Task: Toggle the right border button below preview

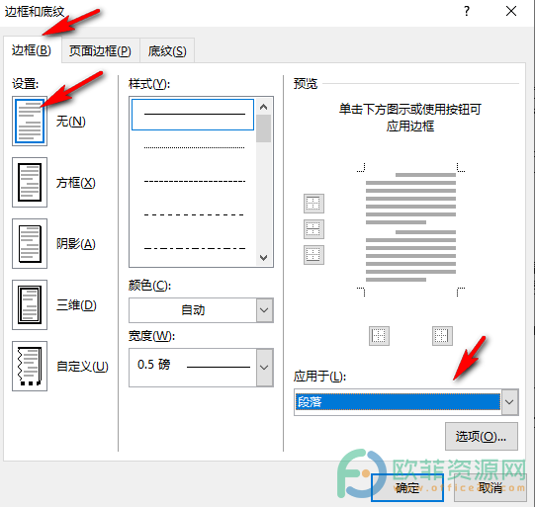Action: tap(442, 336)
